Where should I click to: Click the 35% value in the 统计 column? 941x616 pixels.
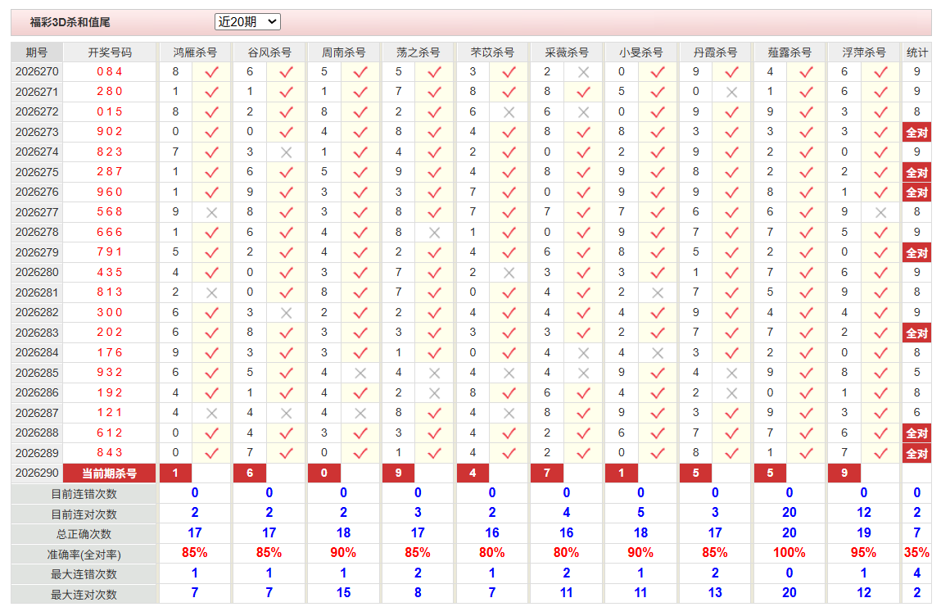(917, 553)
